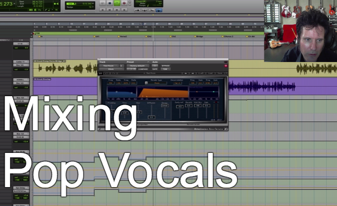
Task: Click the clip LED above output meters
Action: click(x=216, y=102)
